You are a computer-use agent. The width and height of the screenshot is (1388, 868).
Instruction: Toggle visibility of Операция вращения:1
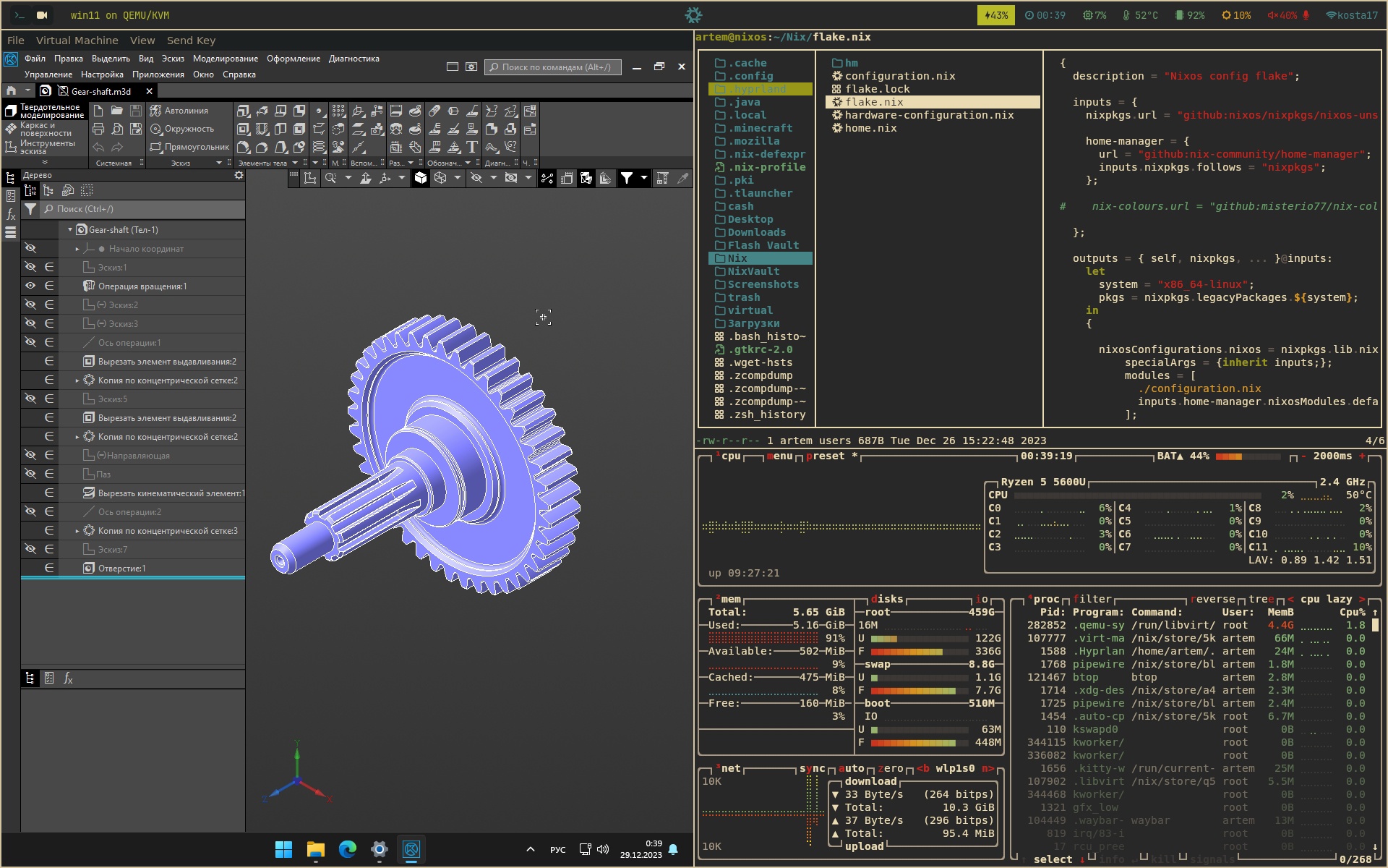click(30, 286)
